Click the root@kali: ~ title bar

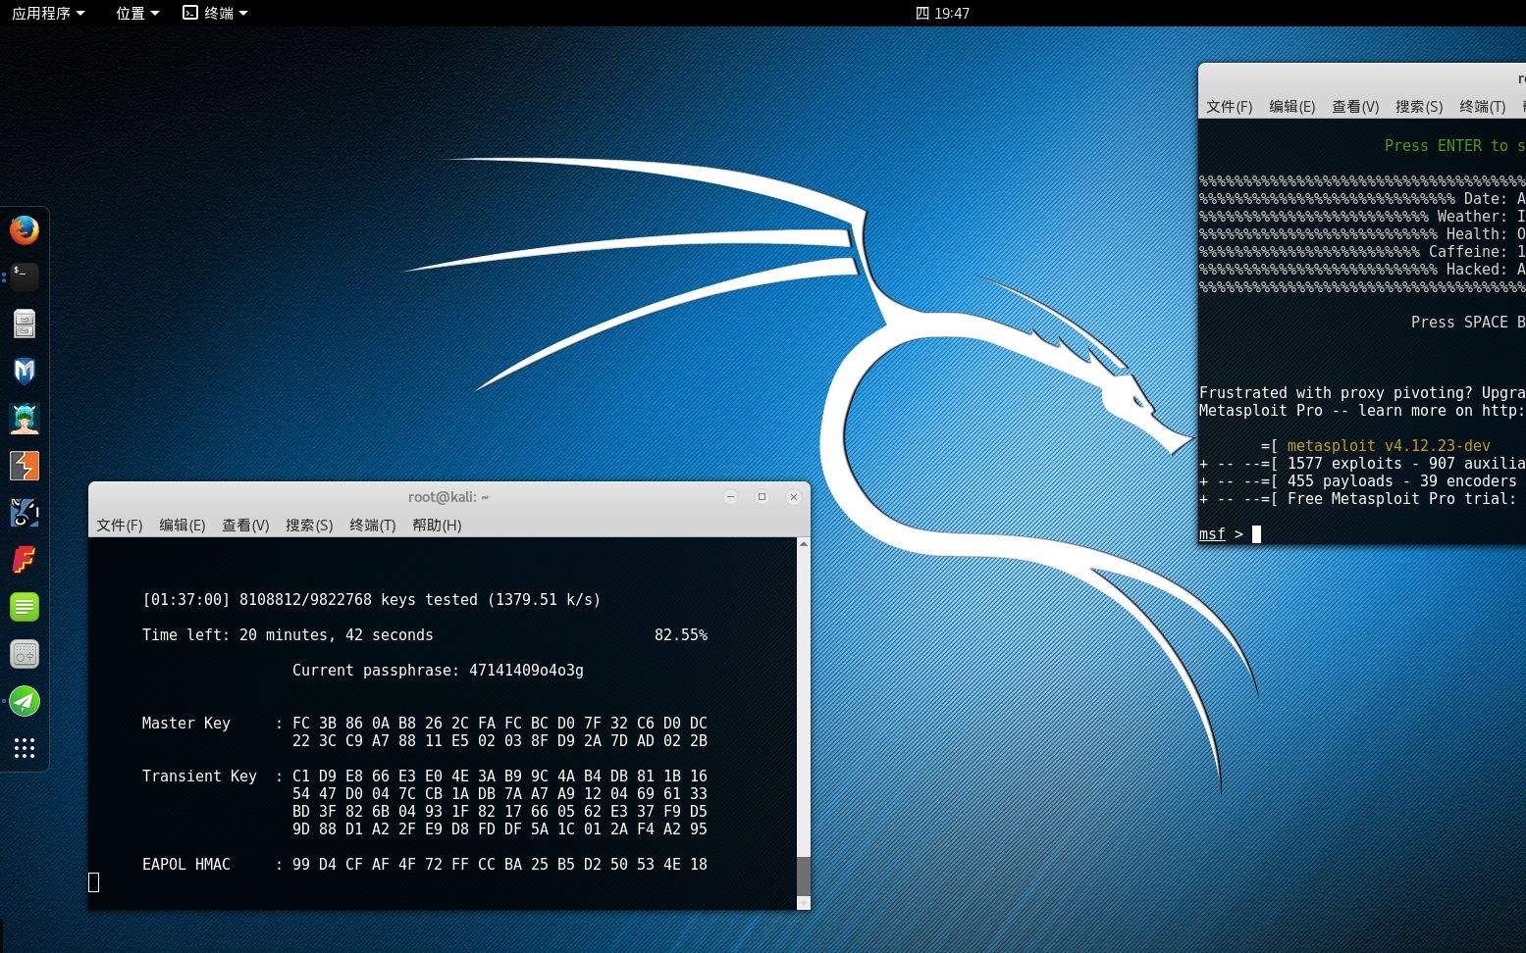(x=448, y=497)
